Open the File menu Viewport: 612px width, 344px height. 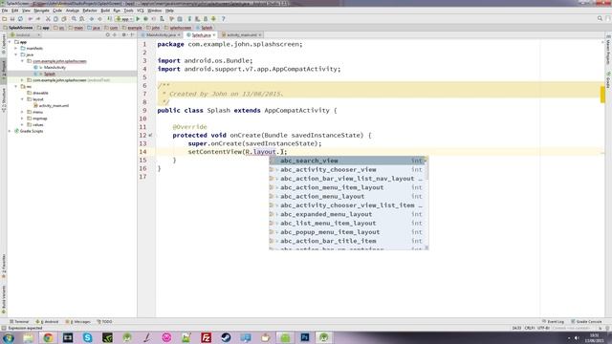[x=5, y=11]
